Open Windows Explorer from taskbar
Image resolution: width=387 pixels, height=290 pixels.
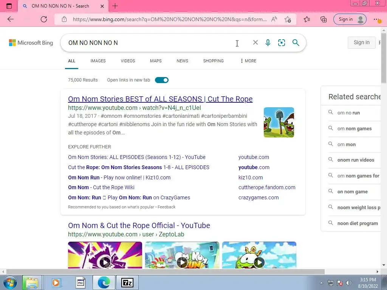point(32,282)
